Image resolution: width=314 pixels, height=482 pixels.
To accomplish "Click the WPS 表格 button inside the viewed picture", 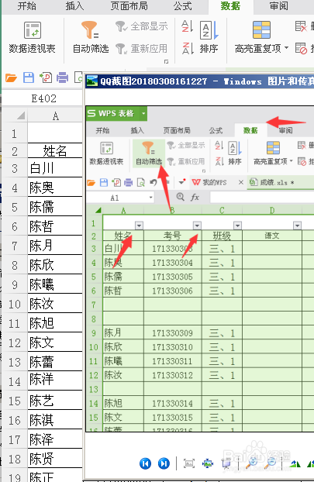I will (x=112, y=113).
